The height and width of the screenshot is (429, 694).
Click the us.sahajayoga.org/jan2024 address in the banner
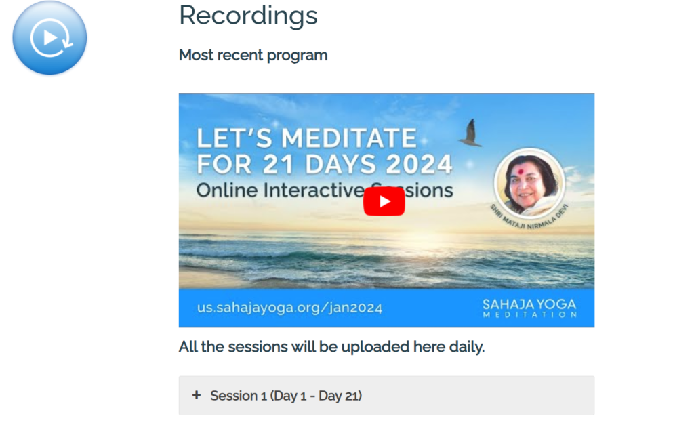289,308
